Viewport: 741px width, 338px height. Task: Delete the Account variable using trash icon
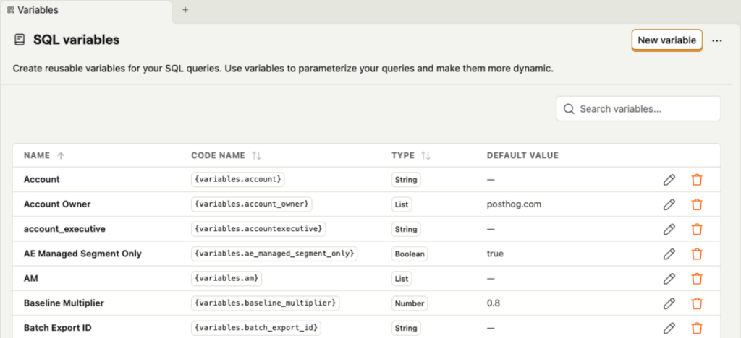click(697, 180)
